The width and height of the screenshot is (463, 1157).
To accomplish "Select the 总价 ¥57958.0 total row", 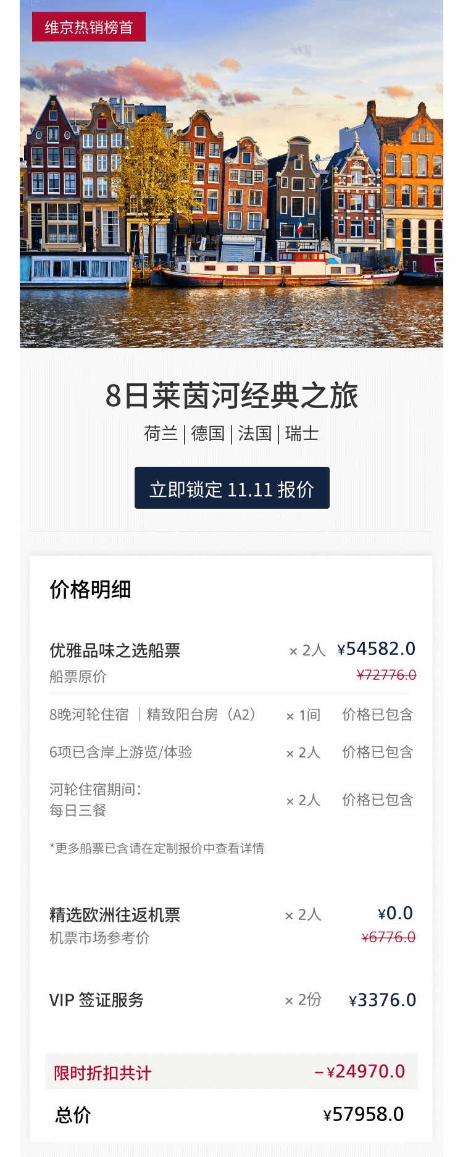I will (231, 1114).
